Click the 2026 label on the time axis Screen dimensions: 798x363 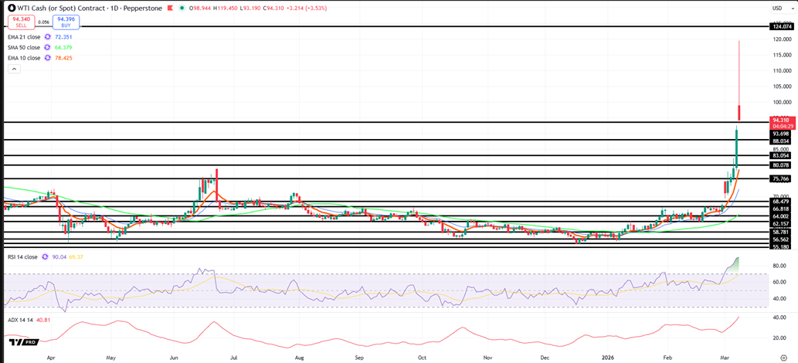coord(609,358)
